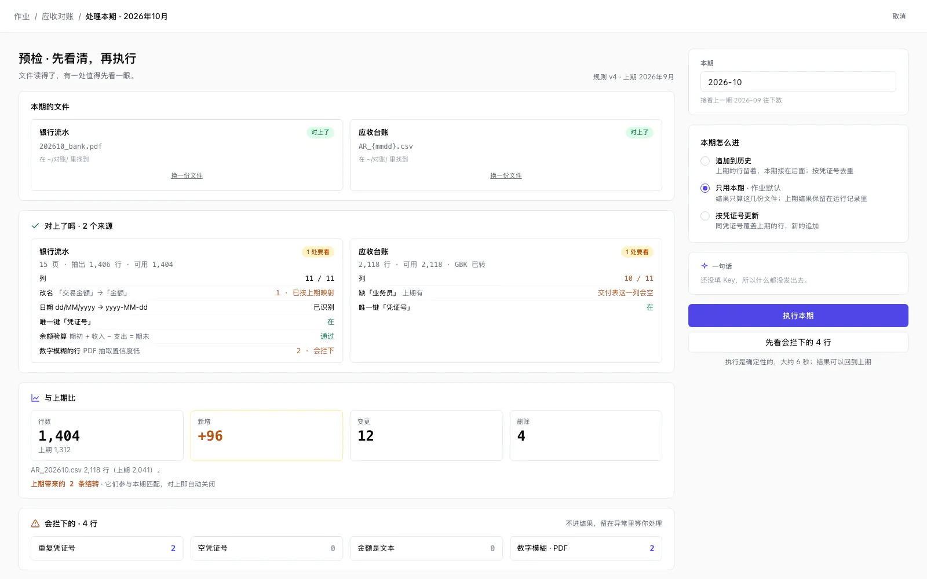The height and width of the screenshot is (579, 927).
Task: Click the 10 / 11 column count
Action: point(638,278)
